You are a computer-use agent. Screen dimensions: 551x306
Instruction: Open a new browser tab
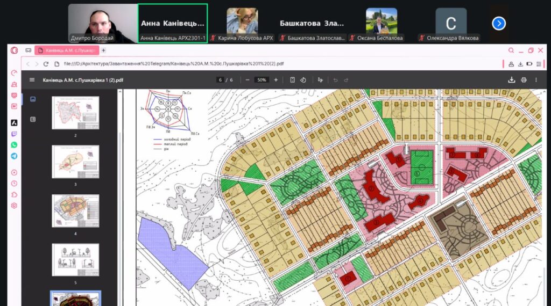pyautogui.click(x=103, y=50)
